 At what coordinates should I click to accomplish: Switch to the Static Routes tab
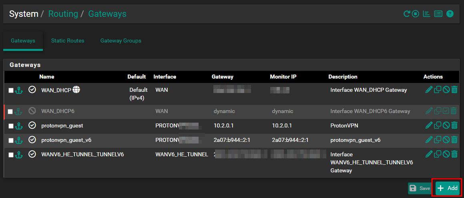click(68, 40)
